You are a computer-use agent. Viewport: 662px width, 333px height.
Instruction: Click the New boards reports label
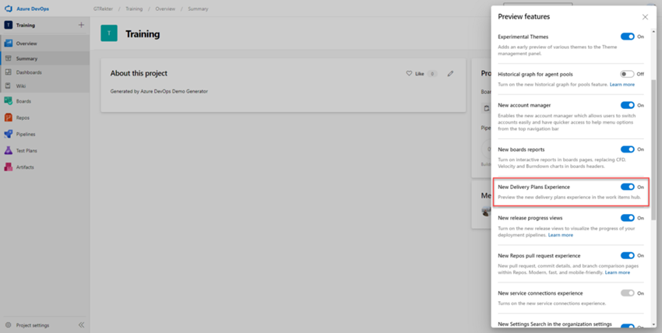(521, 149)
